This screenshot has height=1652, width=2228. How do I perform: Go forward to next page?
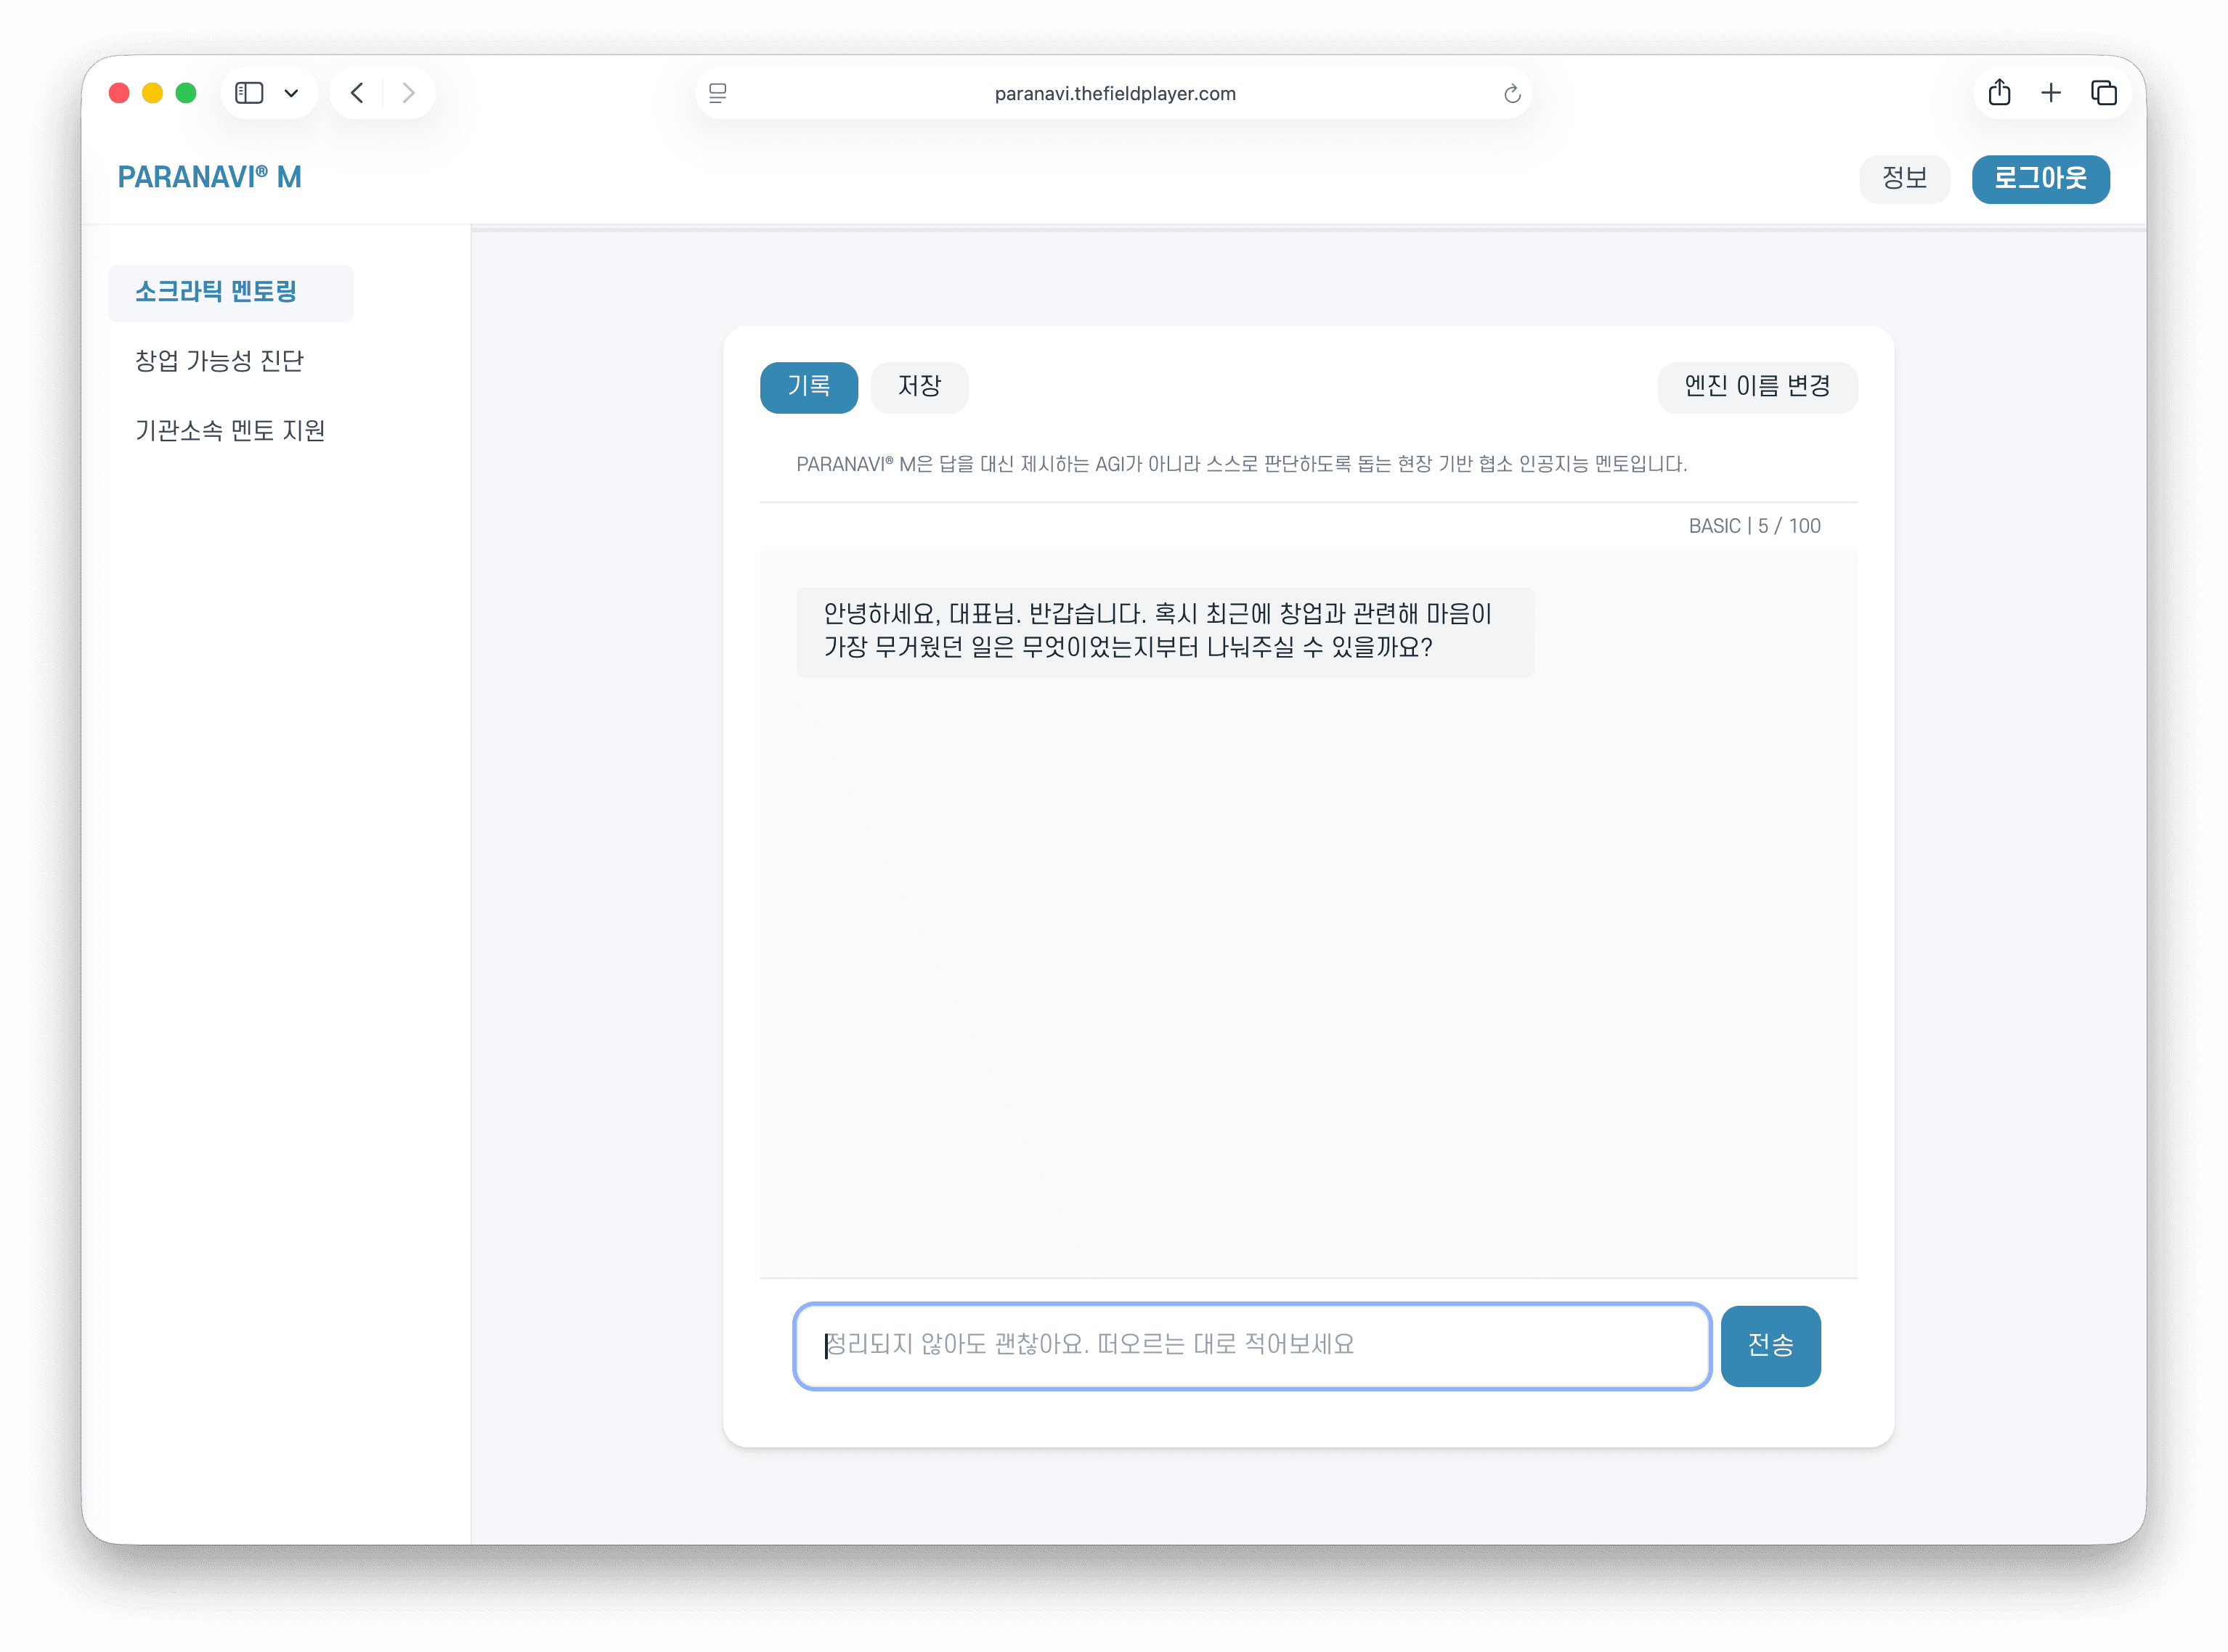[408, 93]
